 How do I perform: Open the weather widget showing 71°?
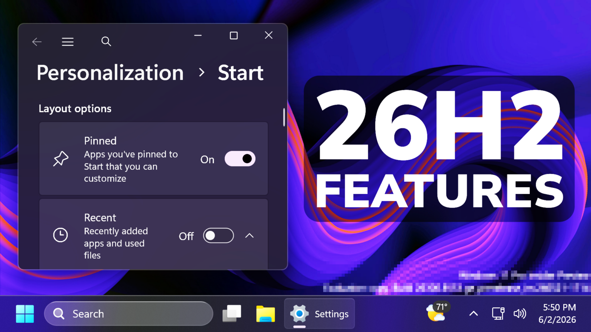pos(438,312)
